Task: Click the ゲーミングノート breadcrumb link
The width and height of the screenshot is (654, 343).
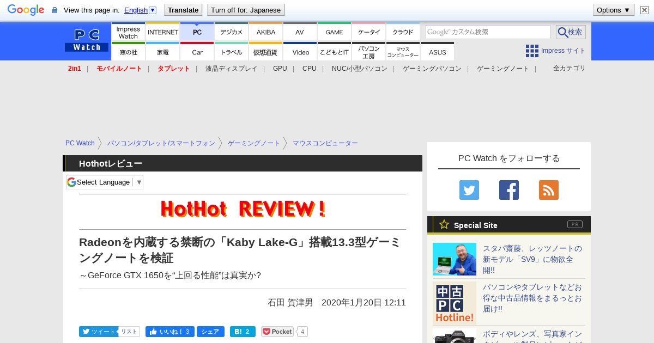Action: point(254,143)
